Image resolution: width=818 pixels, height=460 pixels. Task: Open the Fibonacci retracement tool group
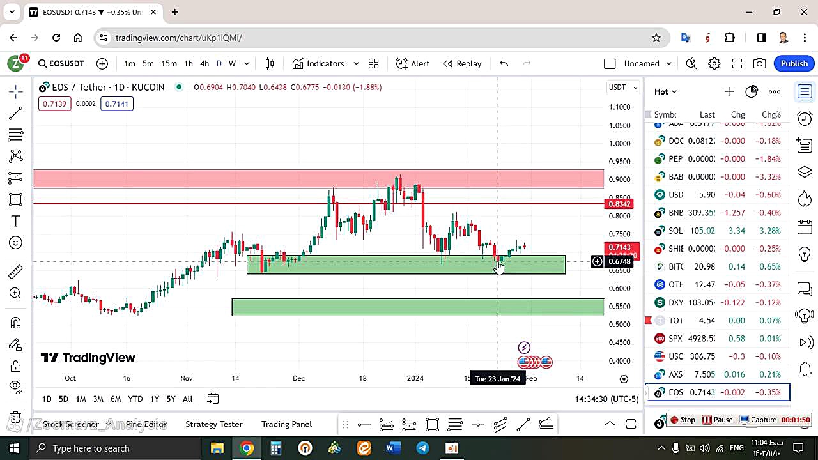[x=16, y=135]
